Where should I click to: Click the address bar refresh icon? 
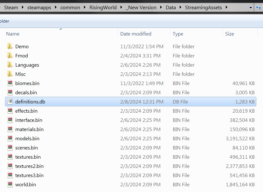[x=259, y=8]
